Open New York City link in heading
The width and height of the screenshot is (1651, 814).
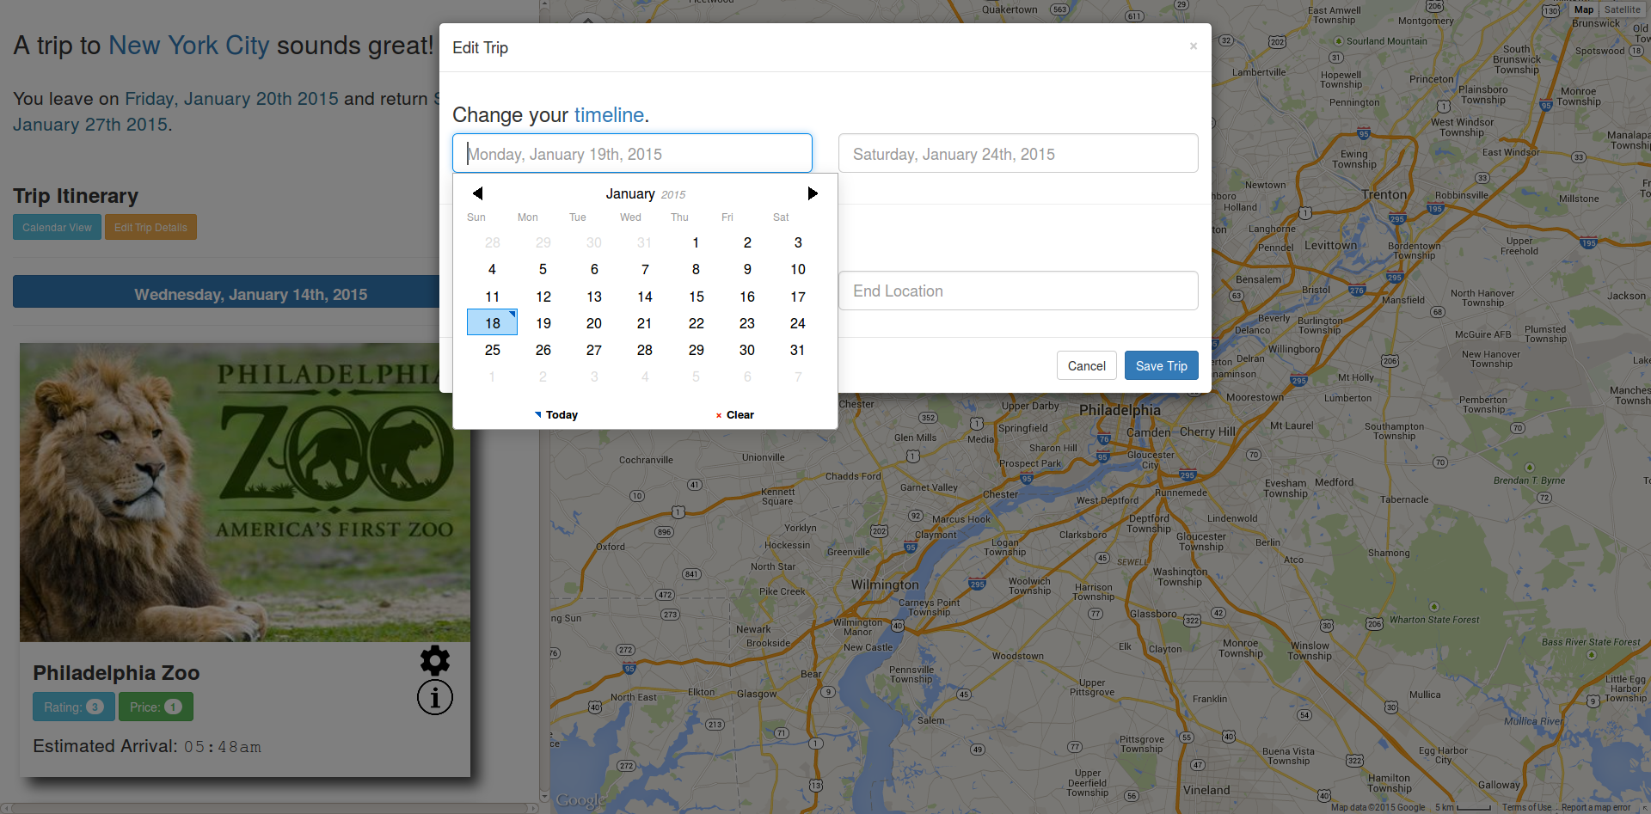coord(189,45)
